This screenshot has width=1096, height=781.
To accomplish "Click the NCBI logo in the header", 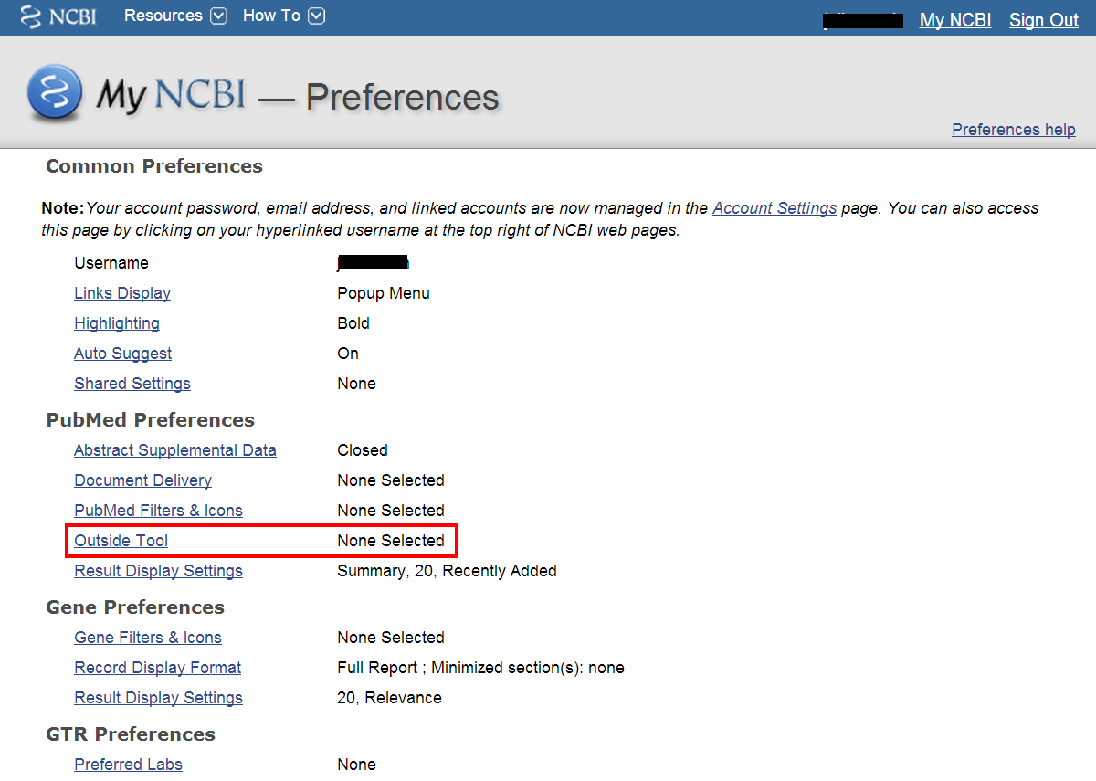I will pos(58,16).
